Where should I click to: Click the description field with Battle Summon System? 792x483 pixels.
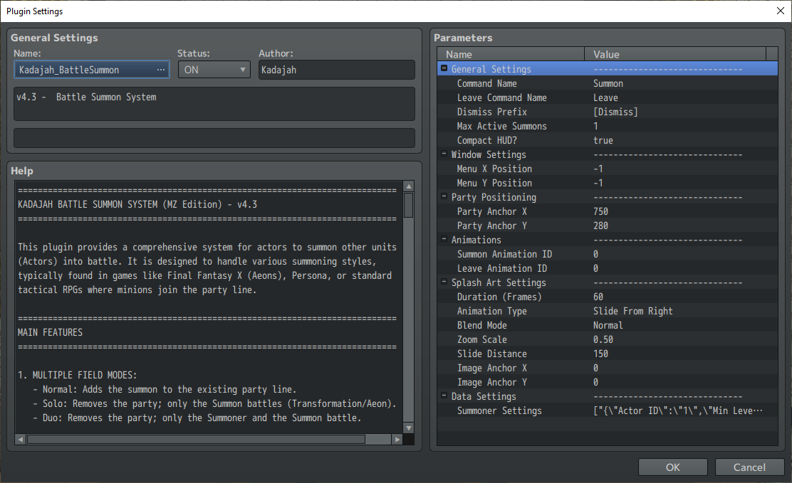214,103
